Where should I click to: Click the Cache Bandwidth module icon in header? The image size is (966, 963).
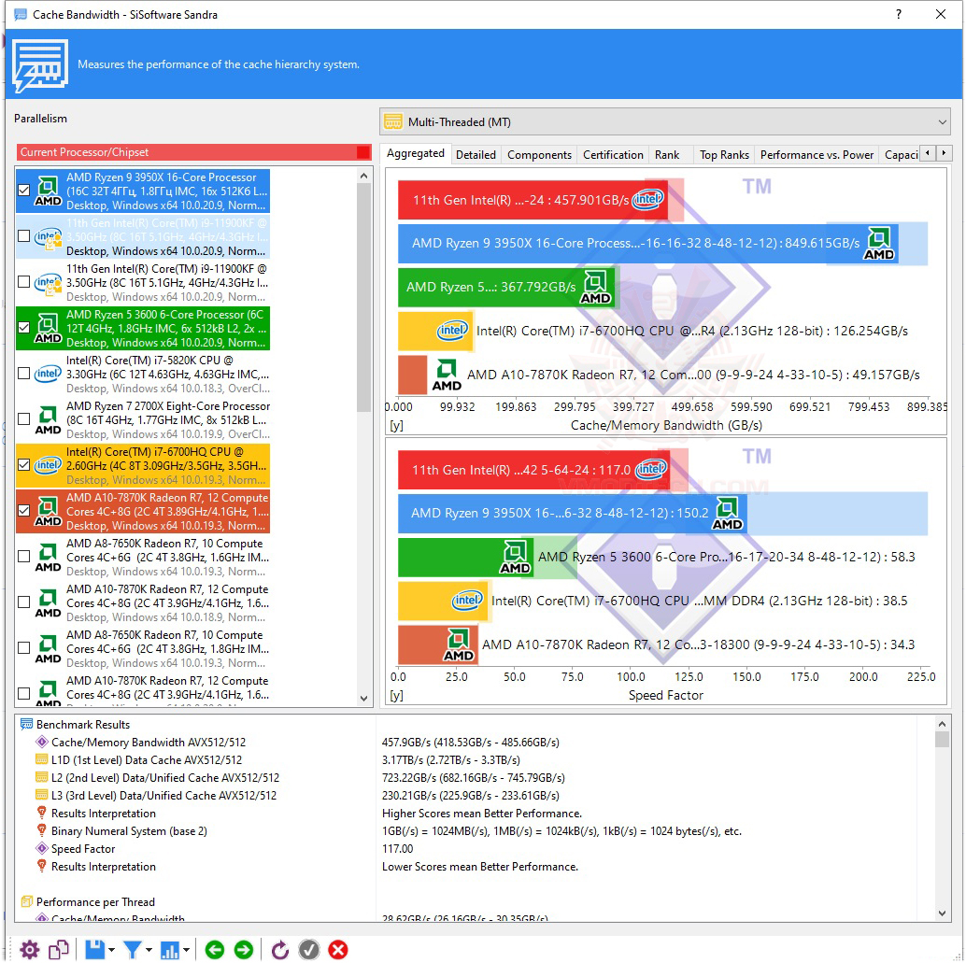click(40, 66)
